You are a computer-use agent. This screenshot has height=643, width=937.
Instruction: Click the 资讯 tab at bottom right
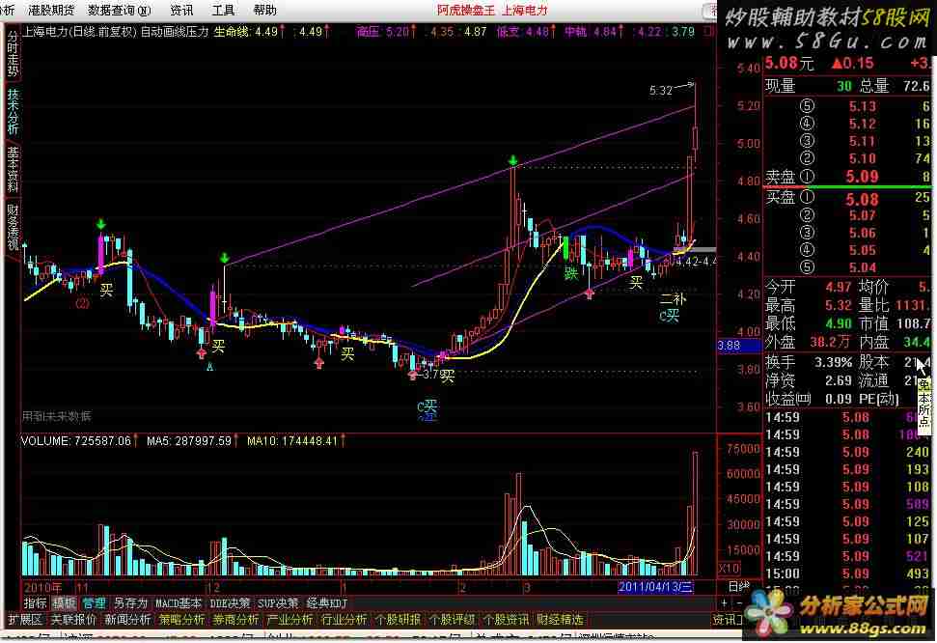(726, 620)
